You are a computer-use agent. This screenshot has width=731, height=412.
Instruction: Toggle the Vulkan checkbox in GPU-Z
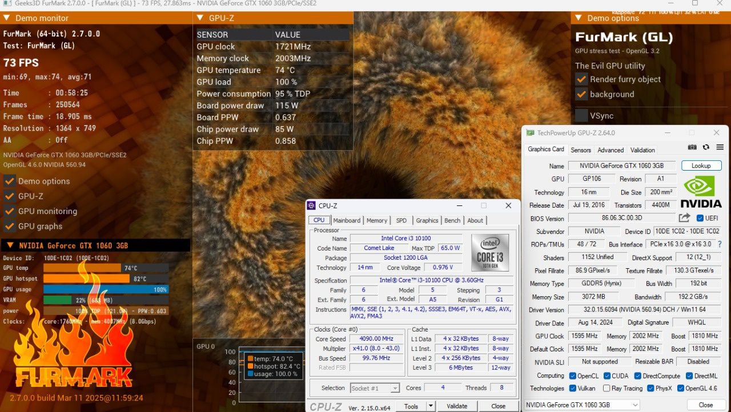(572, 389)
